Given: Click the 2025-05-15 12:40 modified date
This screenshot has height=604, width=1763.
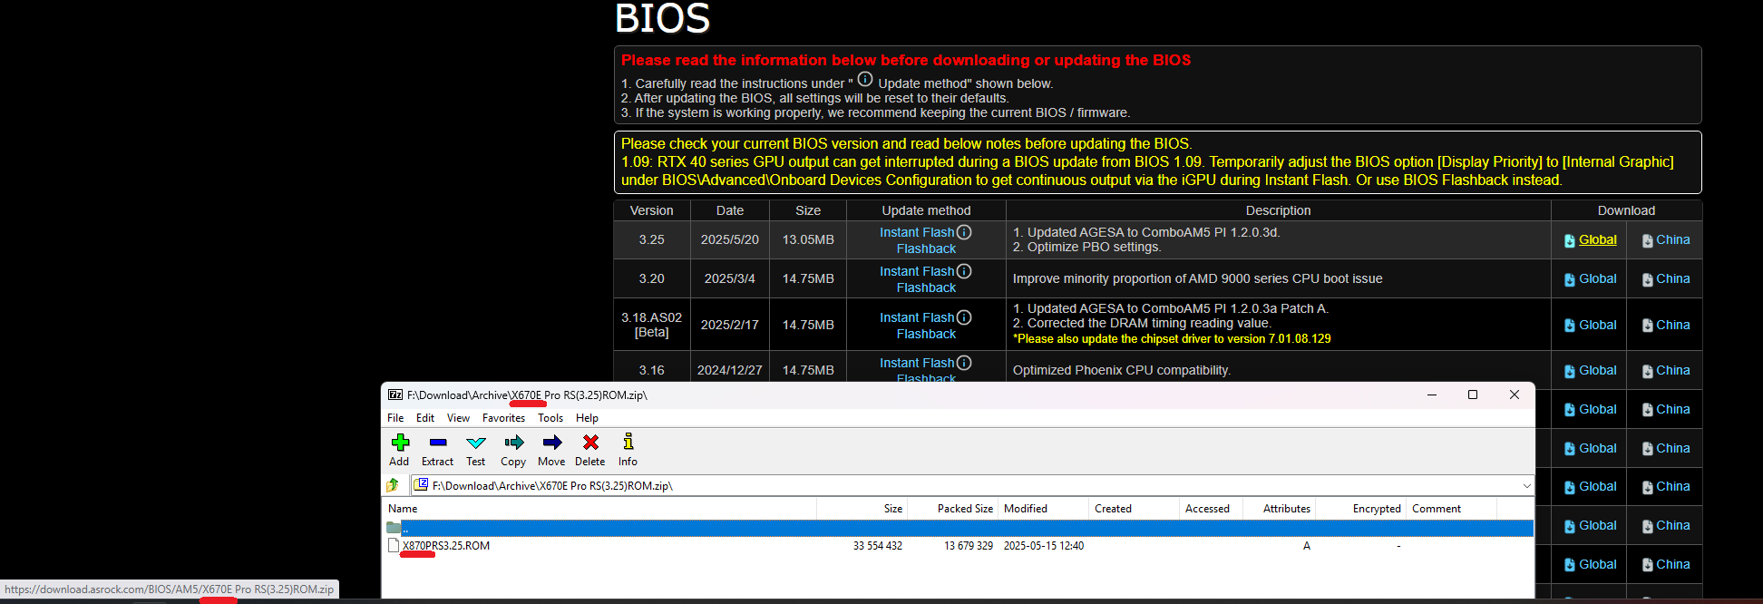Looking at the screenshot, I should pyautogui.click(x=1043, y=546).
